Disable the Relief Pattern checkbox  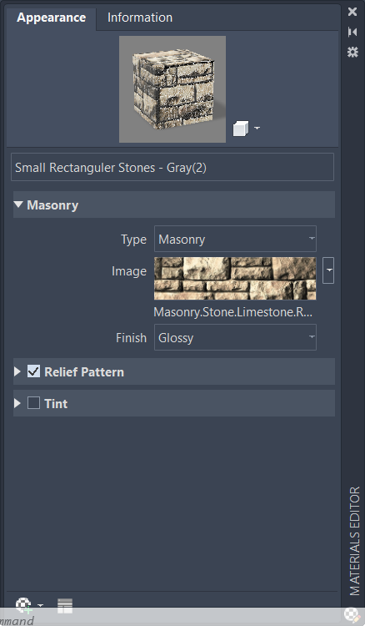[x=33, y=371]
